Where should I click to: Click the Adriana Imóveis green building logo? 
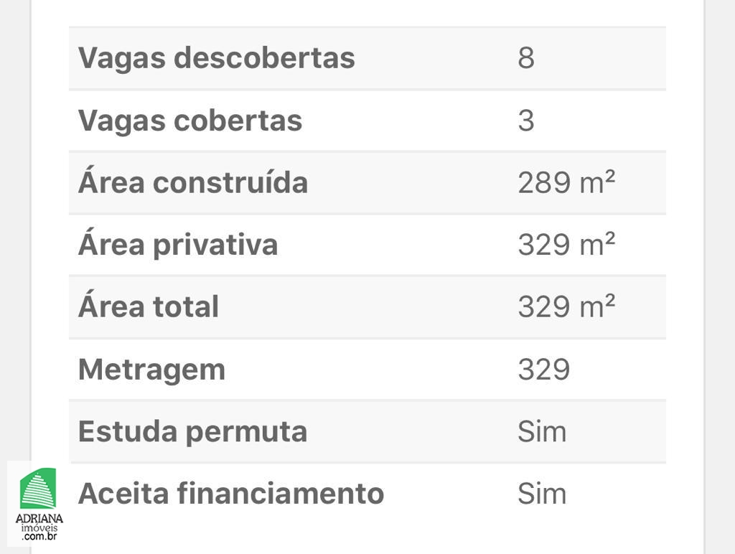click(38, 488)
